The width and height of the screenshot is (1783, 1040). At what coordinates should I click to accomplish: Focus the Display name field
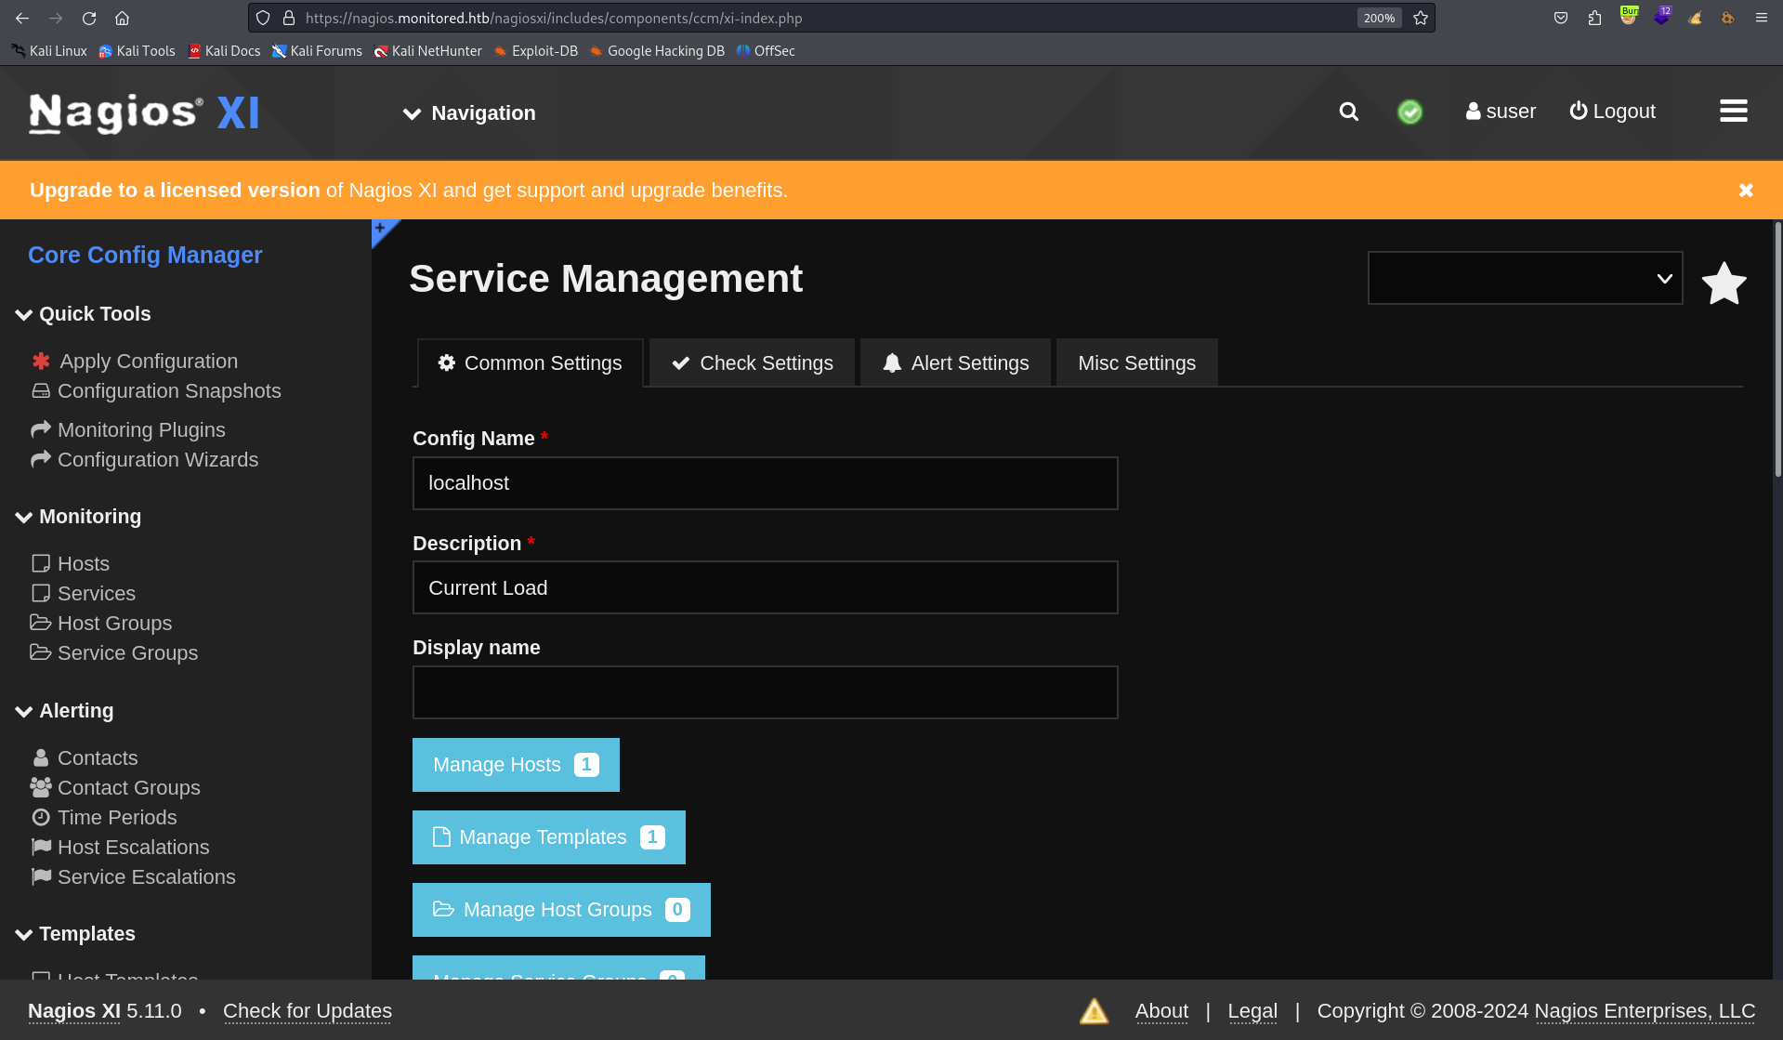[x=765, y=692]
